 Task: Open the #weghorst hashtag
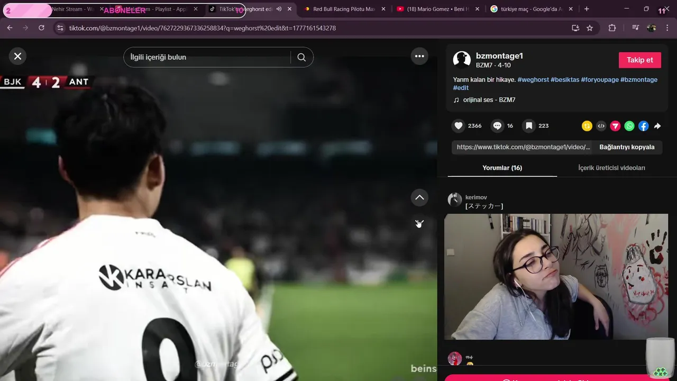533,79
